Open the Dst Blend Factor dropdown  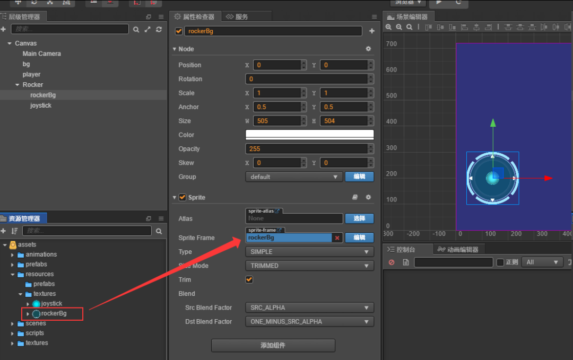(309, 322)
